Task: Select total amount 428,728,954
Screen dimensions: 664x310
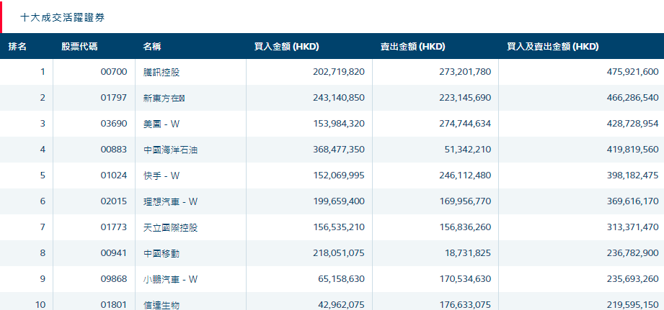Action: pos(633,124)
